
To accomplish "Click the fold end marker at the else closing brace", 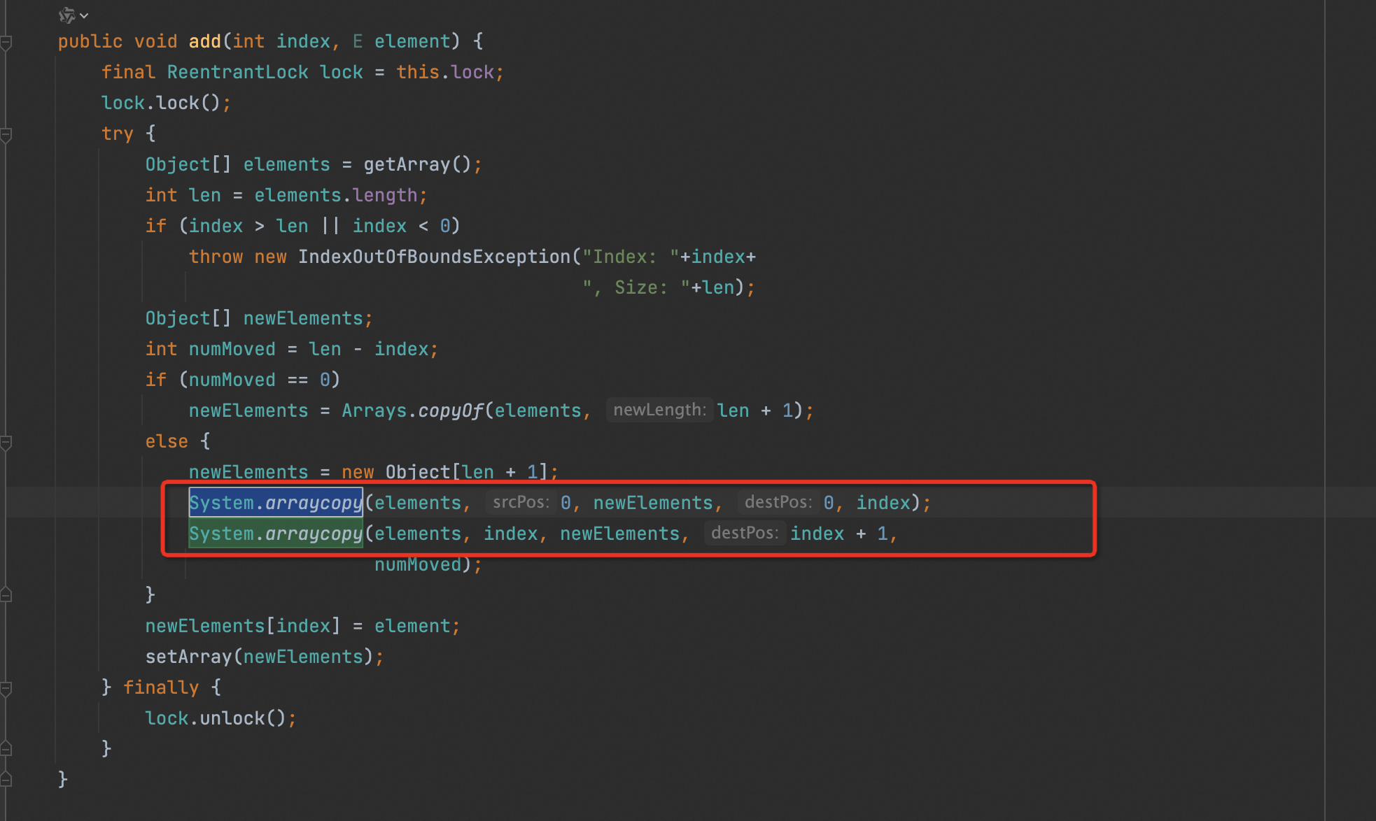I will pyautogui.click(x=6, y=595).
